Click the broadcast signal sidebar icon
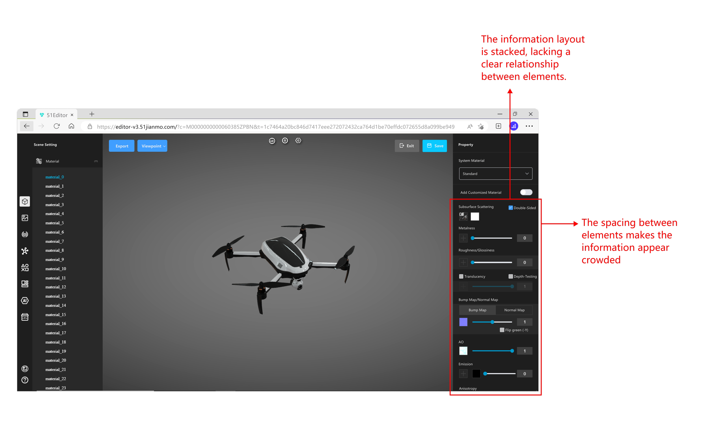Image resolution: width=707 pixels, height=422 pixels. tap(25, 234)
